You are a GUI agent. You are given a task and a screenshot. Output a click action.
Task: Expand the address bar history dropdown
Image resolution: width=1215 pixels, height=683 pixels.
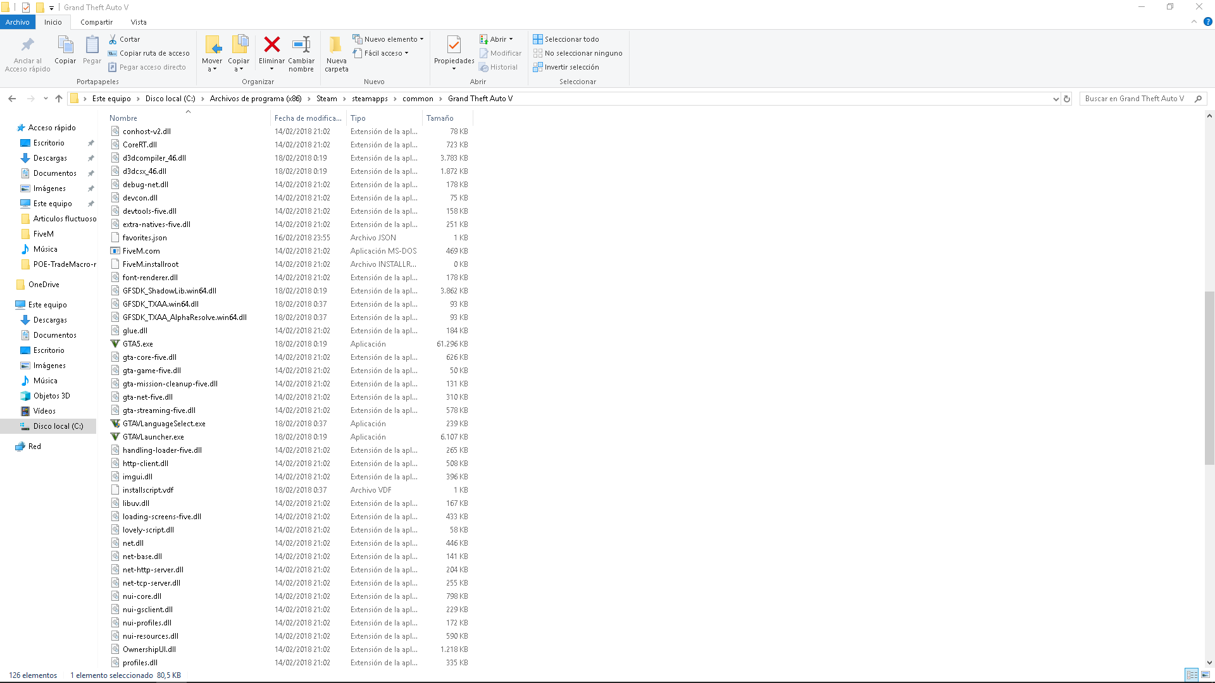coord(1056,99)
